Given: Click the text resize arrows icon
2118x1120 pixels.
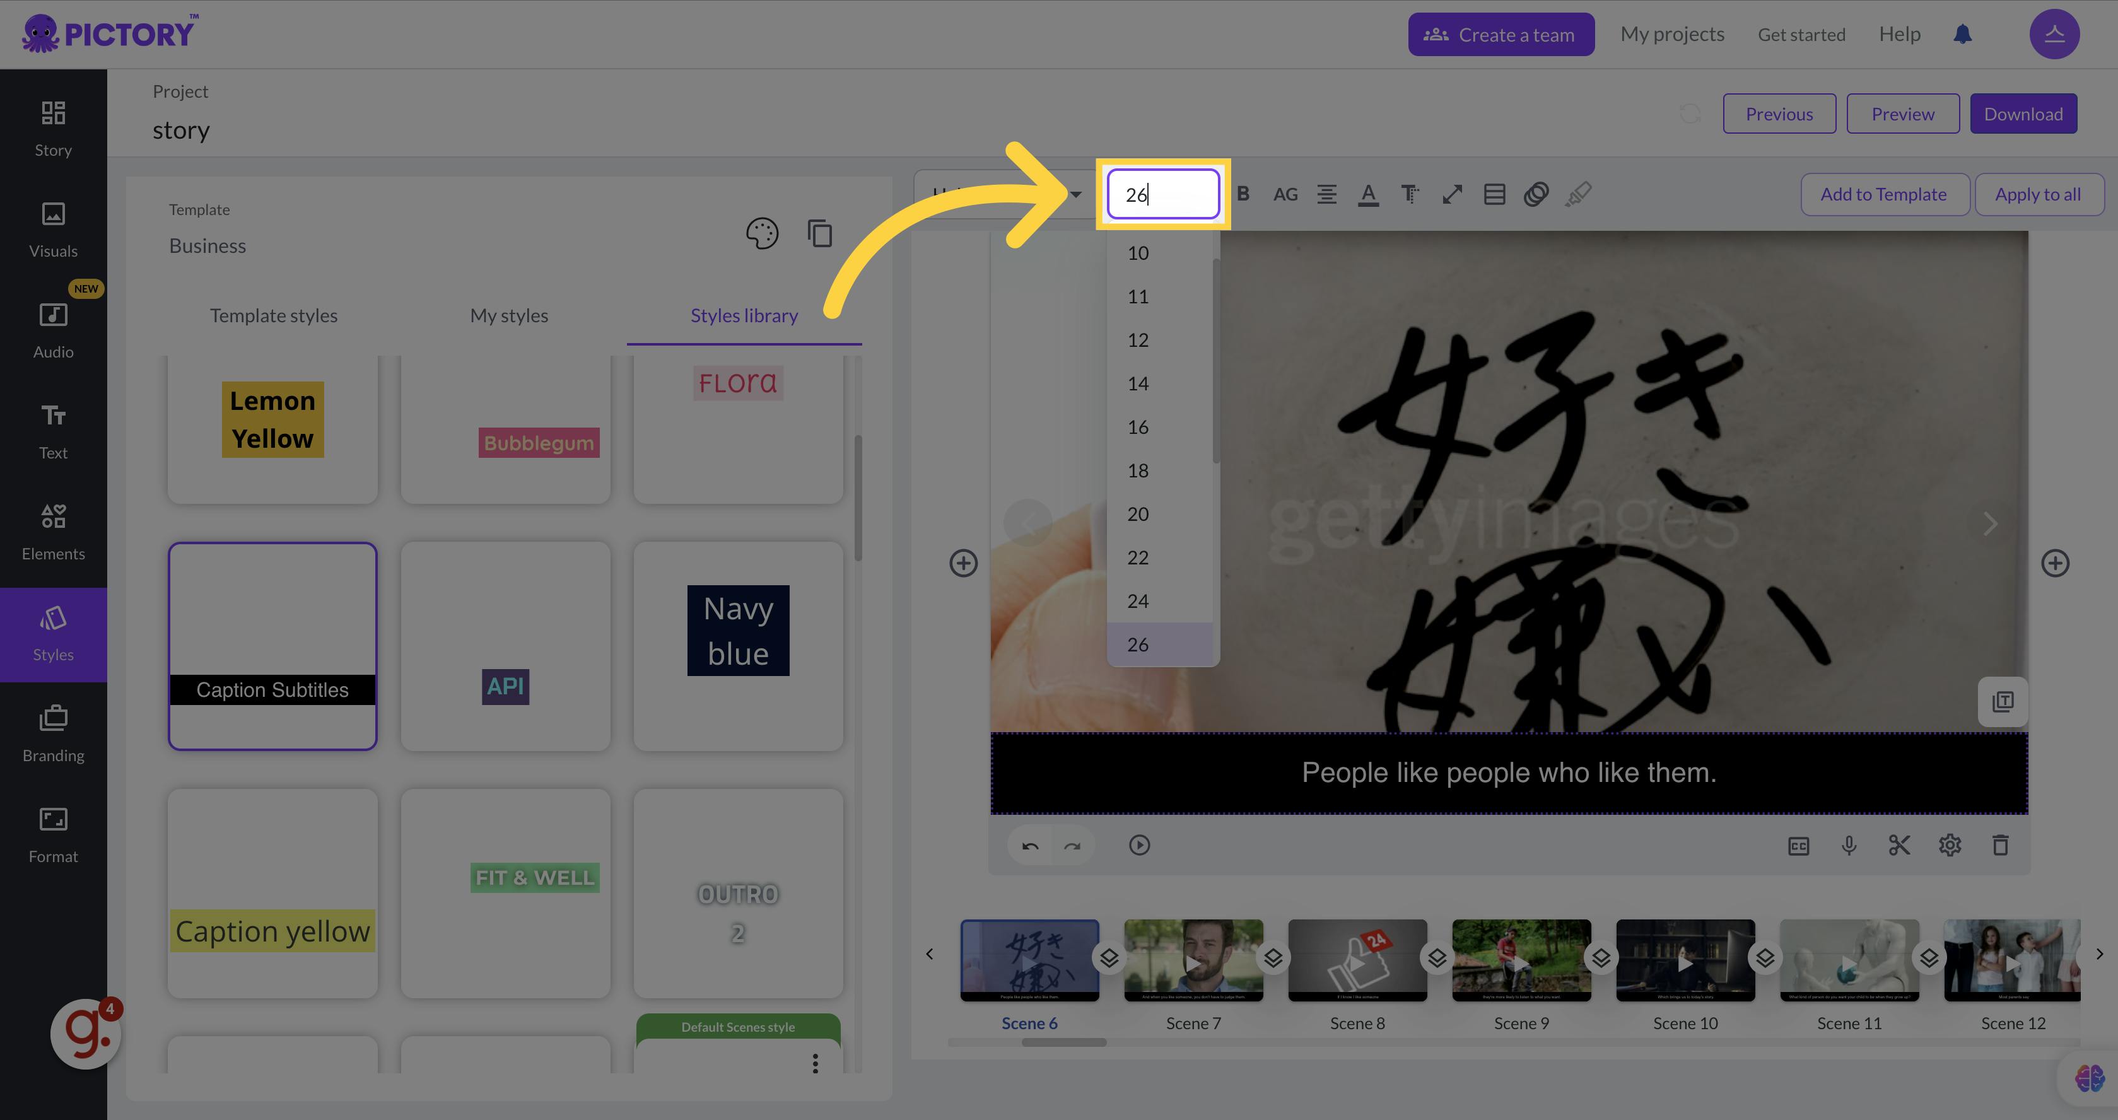Looking at the screenshot, I should point(1452,194).
